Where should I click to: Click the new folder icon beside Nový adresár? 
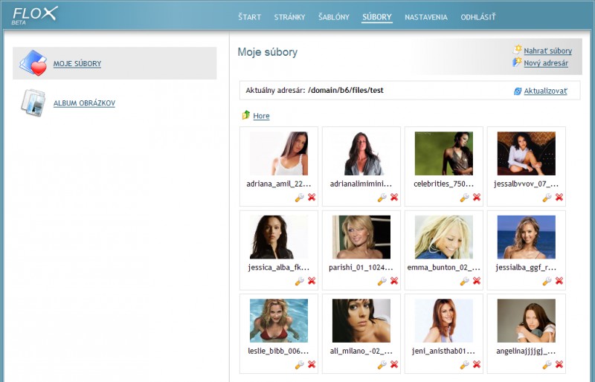(x=517, y=62)
